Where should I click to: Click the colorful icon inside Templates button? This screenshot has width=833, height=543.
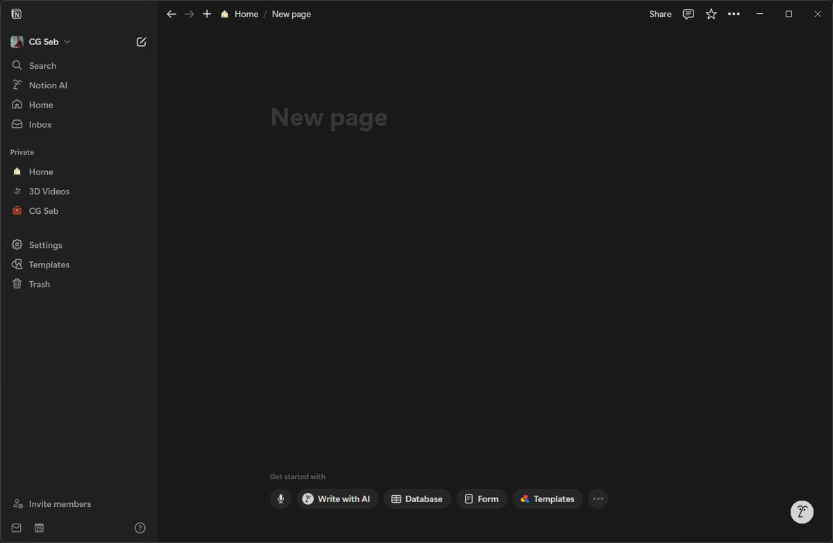click(x=525, y=499)
